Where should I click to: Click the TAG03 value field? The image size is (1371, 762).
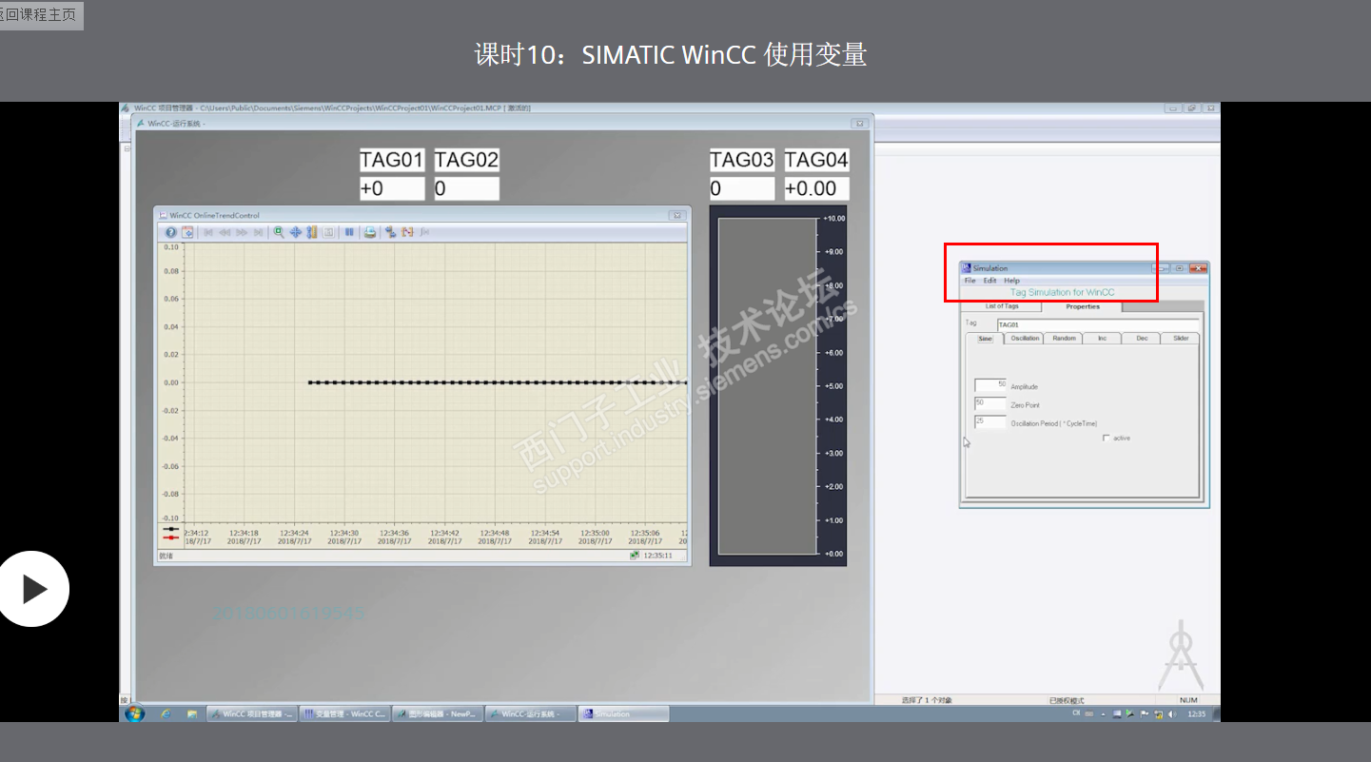click(742, 188)
